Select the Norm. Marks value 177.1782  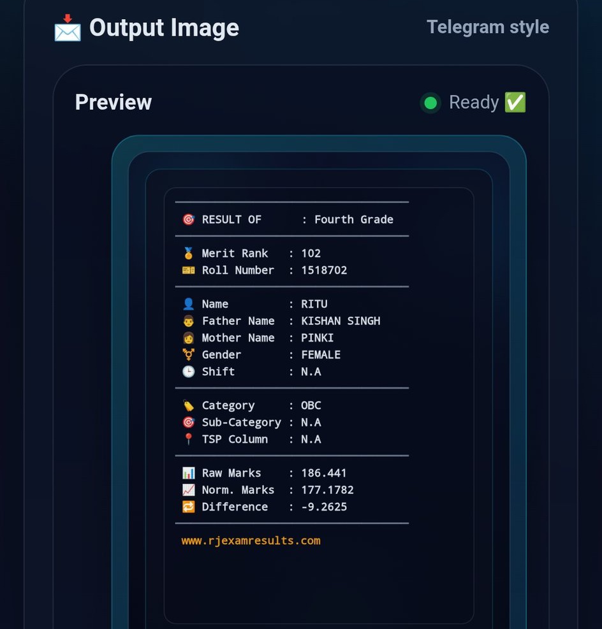(x=328, y=490)
